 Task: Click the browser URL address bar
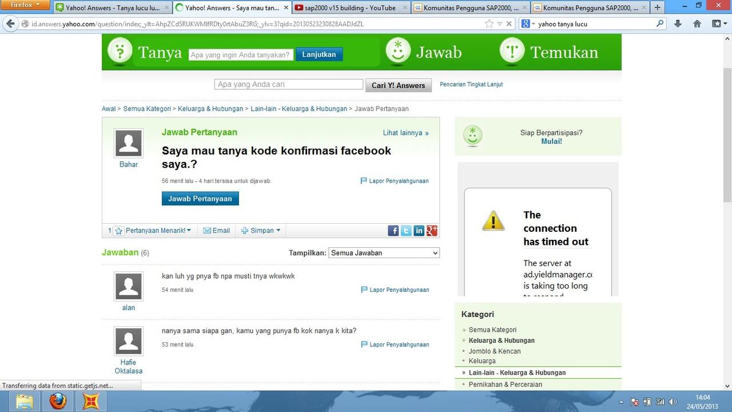click(252, 24)
